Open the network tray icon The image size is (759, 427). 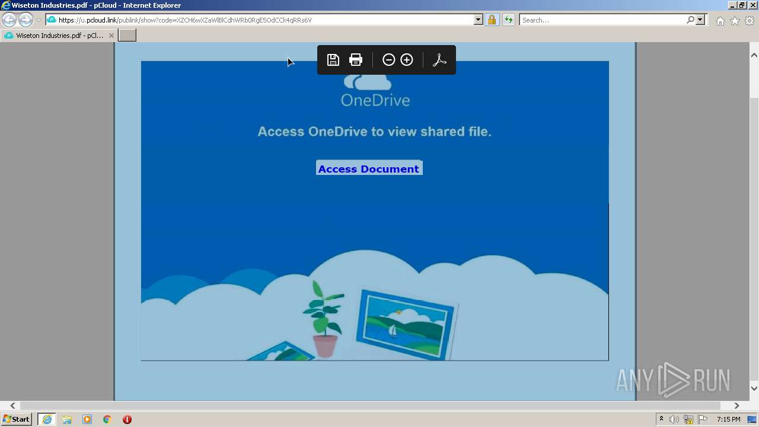[688, 419]
